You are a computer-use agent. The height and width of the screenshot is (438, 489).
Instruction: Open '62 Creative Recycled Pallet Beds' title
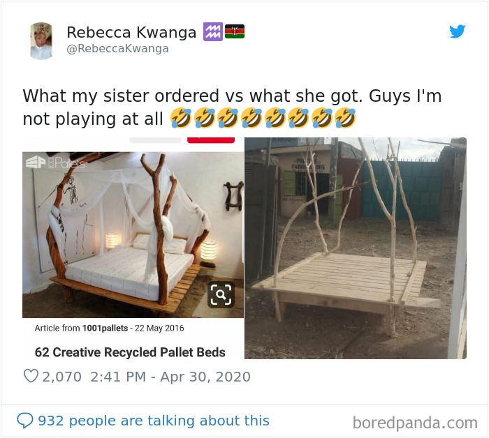tap(130, 352)
